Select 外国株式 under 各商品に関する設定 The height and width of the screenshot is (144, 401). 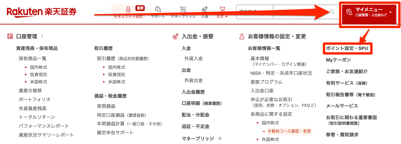tap(270, 140)
